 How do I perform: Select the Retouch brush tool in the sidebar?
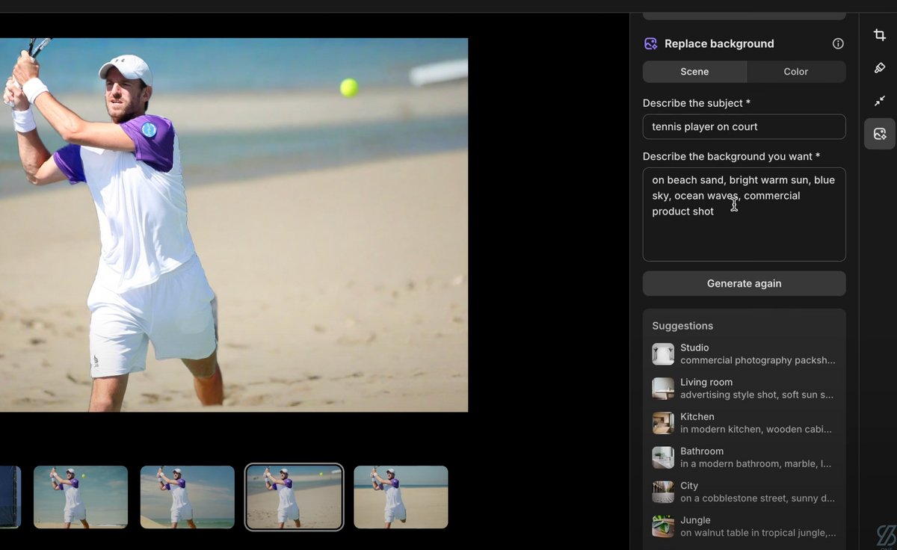[x=880, y=68]
